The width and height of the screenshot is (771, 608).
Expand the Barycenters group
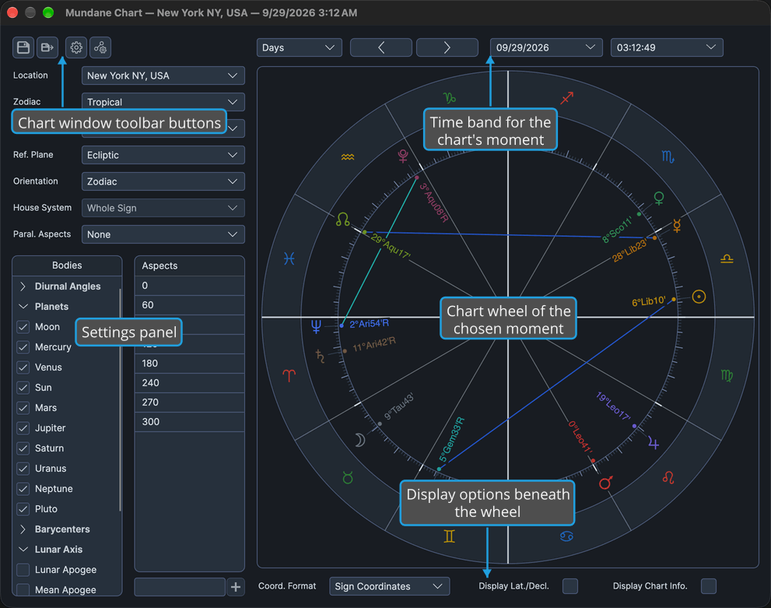[x=23, y=529]
